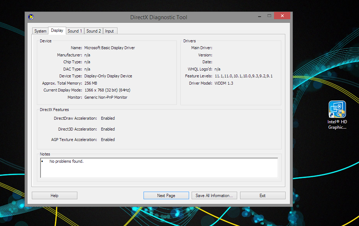Click the 'Device' group label
Screen dimensions: 359x226
click(x=46, y=41)
